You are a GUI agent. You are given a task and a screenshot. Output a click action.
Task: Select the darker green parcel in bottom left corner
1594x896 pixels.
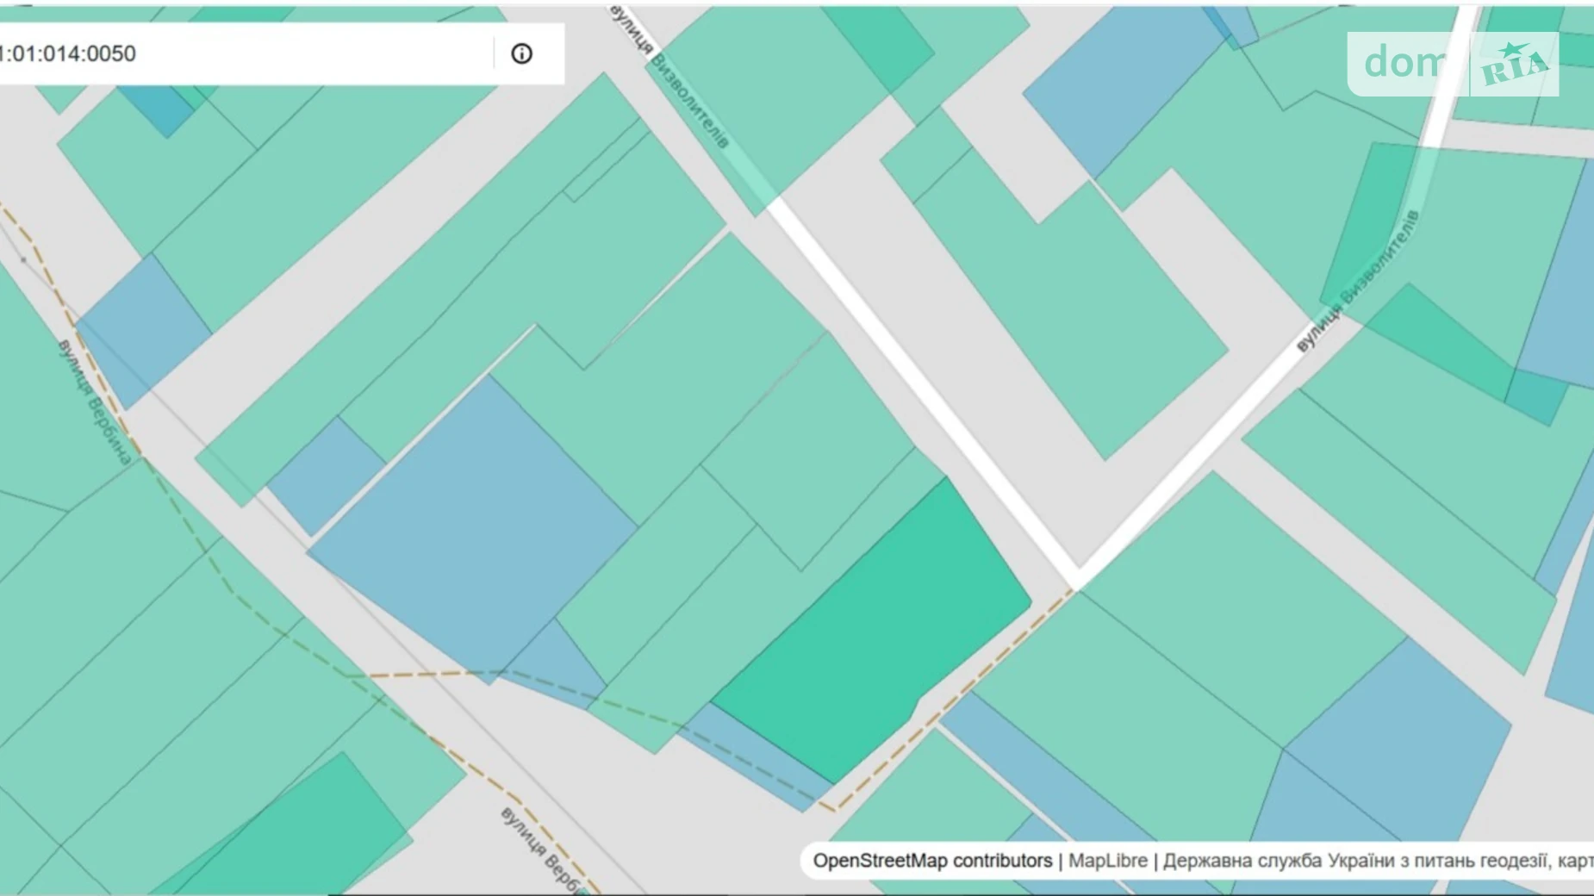click(302, 827)
